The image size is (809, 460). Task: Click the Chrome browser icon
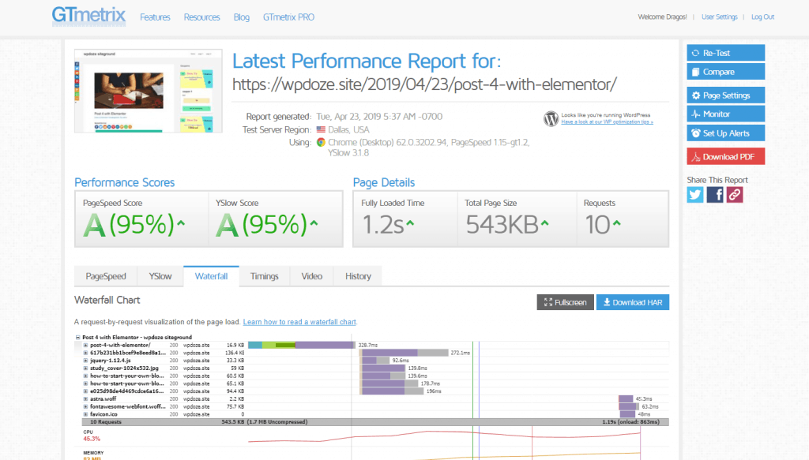(x=321, y=142)
